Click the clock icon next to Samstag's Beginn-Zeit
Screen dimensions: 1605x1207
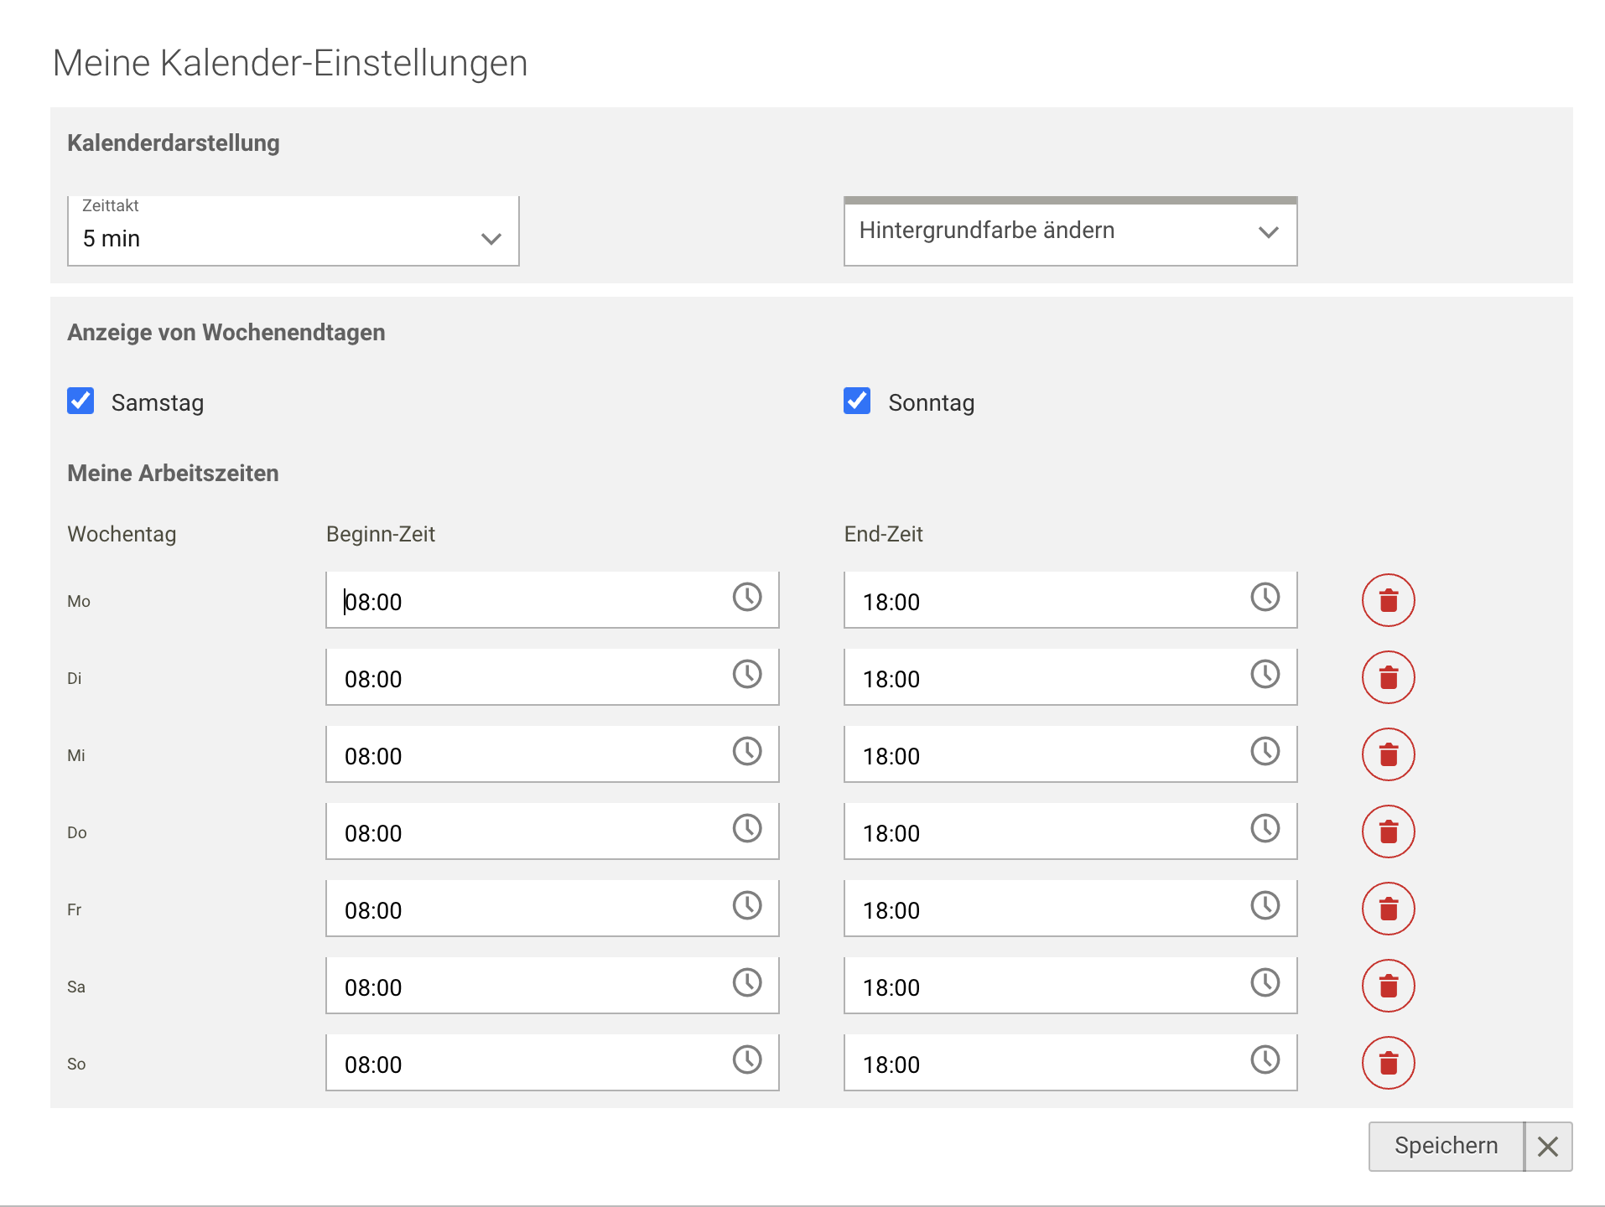pyautogui.click(x=747, y=984)
